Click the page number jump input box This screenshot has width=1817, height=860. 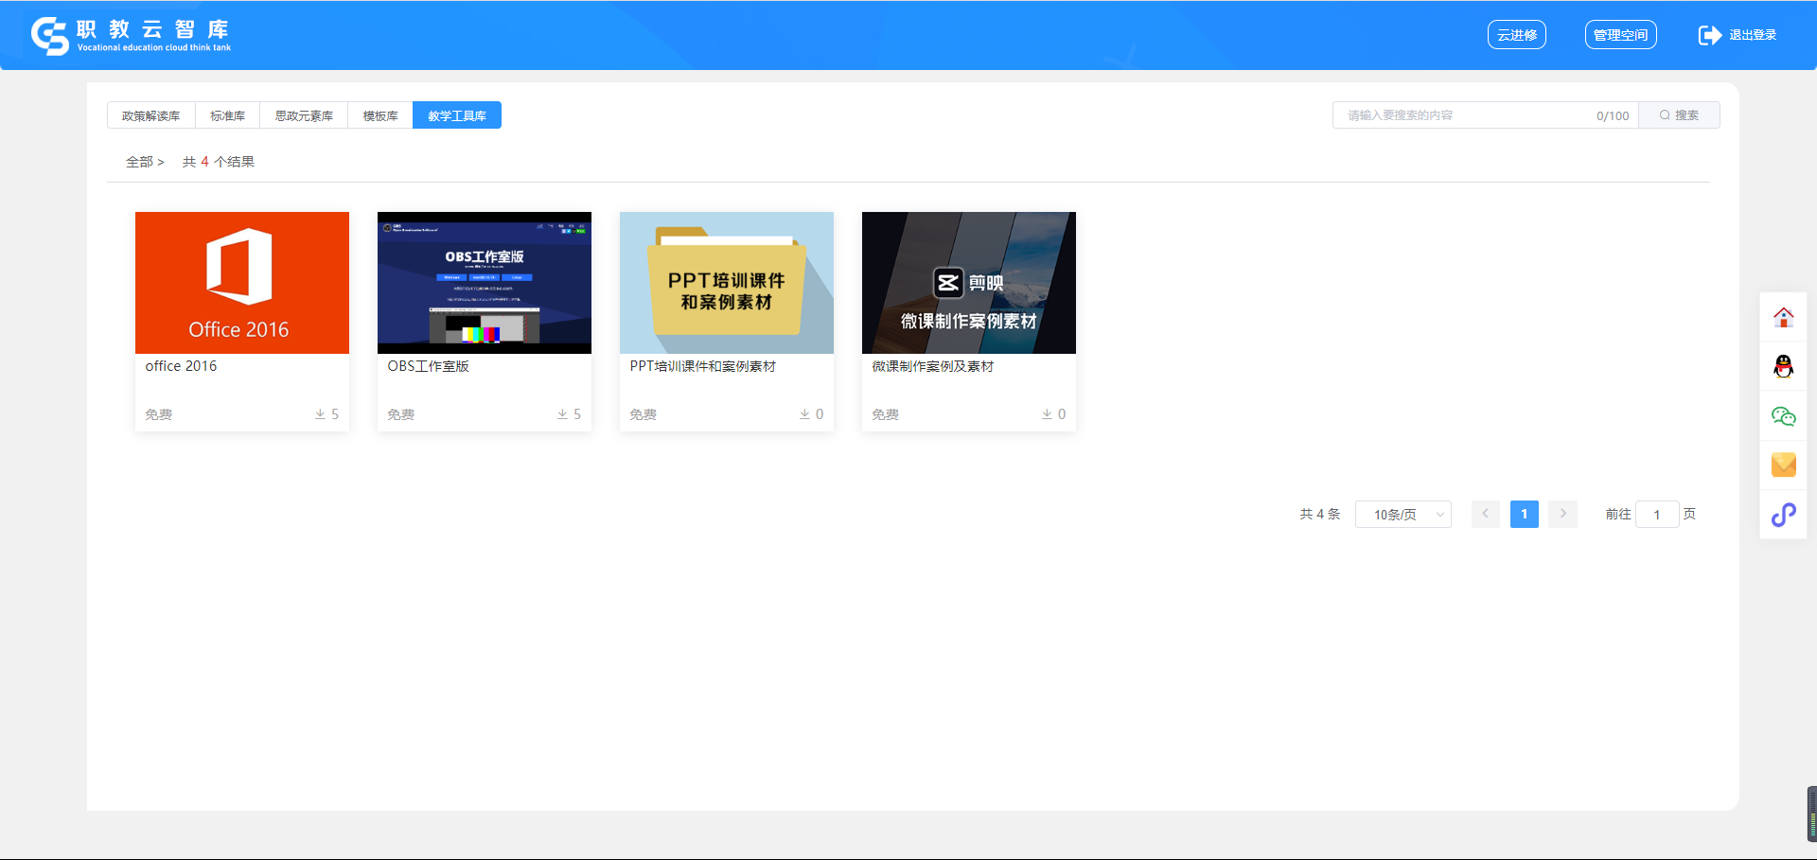(1656, 515)
